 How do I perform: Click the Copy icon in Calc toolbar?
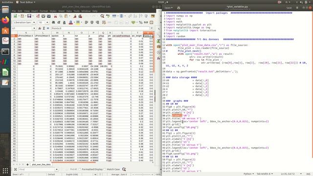point(61,16)
